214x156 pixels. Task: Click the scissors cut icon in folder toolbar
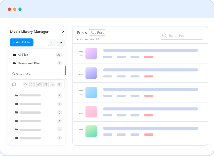pos(32,84)
